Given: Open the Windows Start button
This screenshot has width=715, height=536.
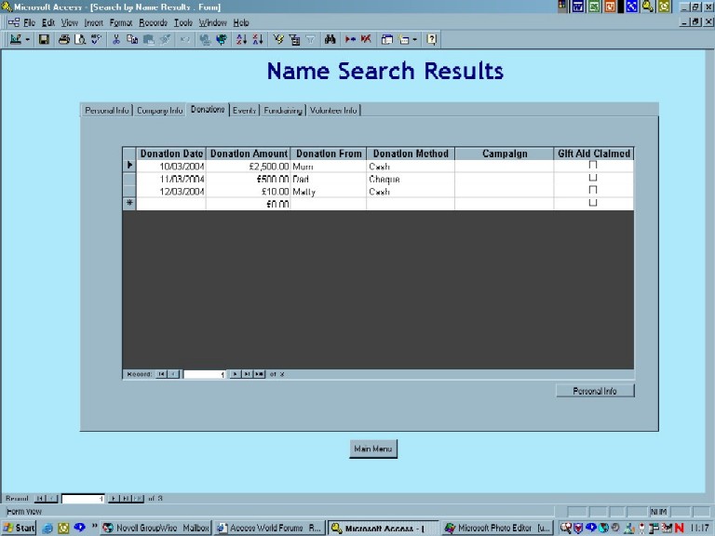Looking at the screenshot, I should click(19, 528).
